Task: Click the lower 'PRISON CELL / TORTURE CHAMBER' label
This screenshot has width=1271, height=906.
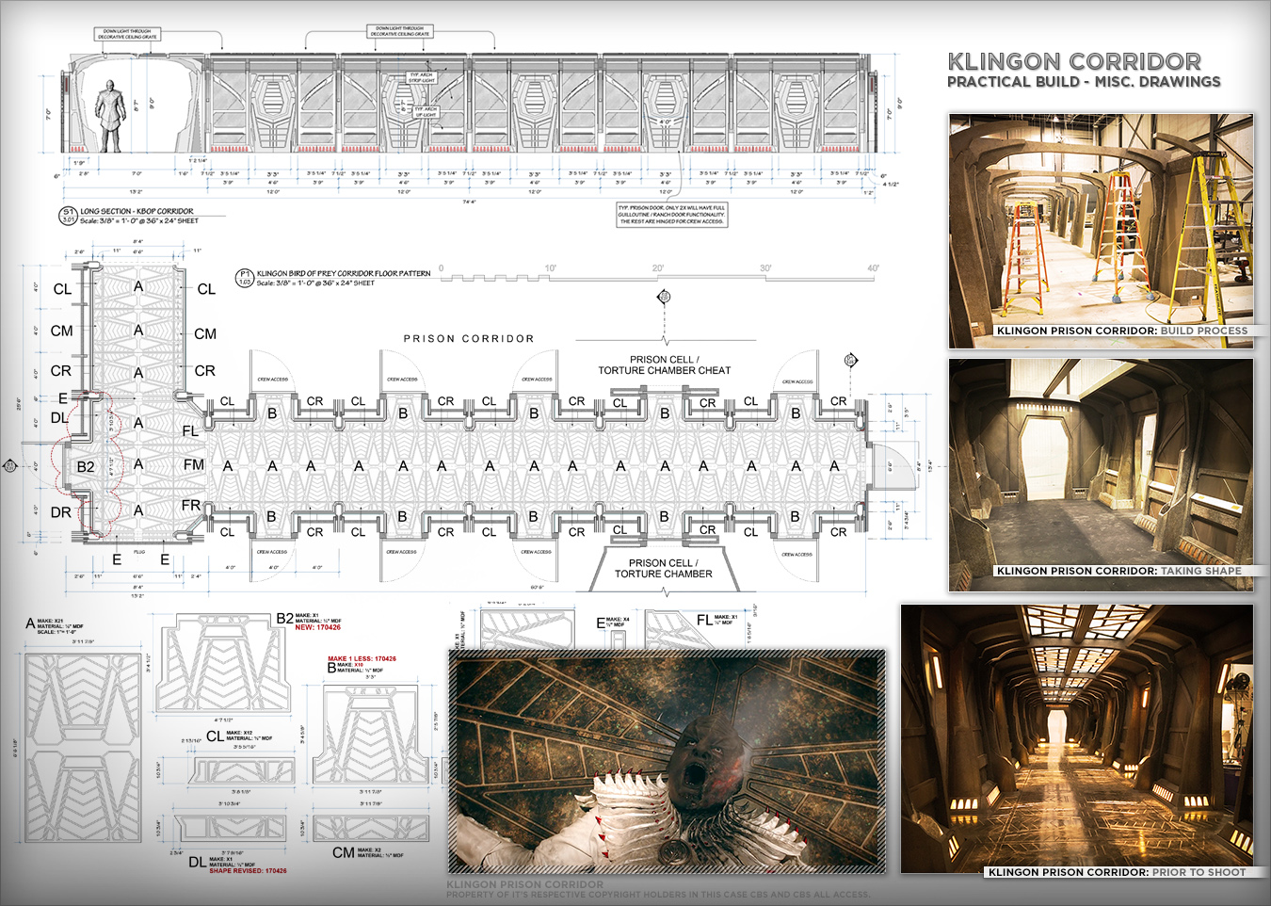Action: [664, 568]
